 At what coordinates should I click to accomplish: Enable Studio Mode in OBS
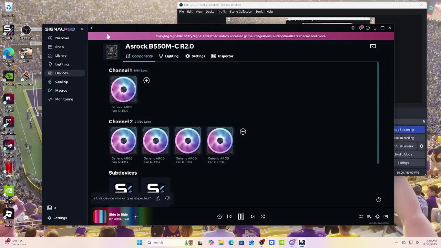point(410,155)
